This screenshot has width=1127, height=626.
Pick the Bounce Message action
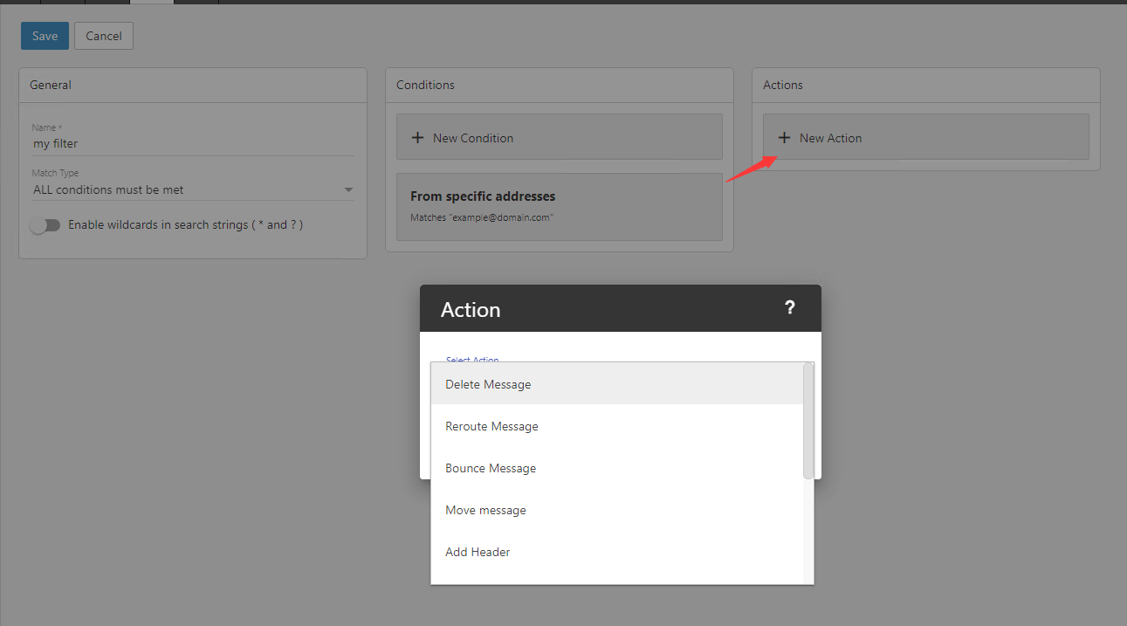pyautogui.click(x=491, y=468)
